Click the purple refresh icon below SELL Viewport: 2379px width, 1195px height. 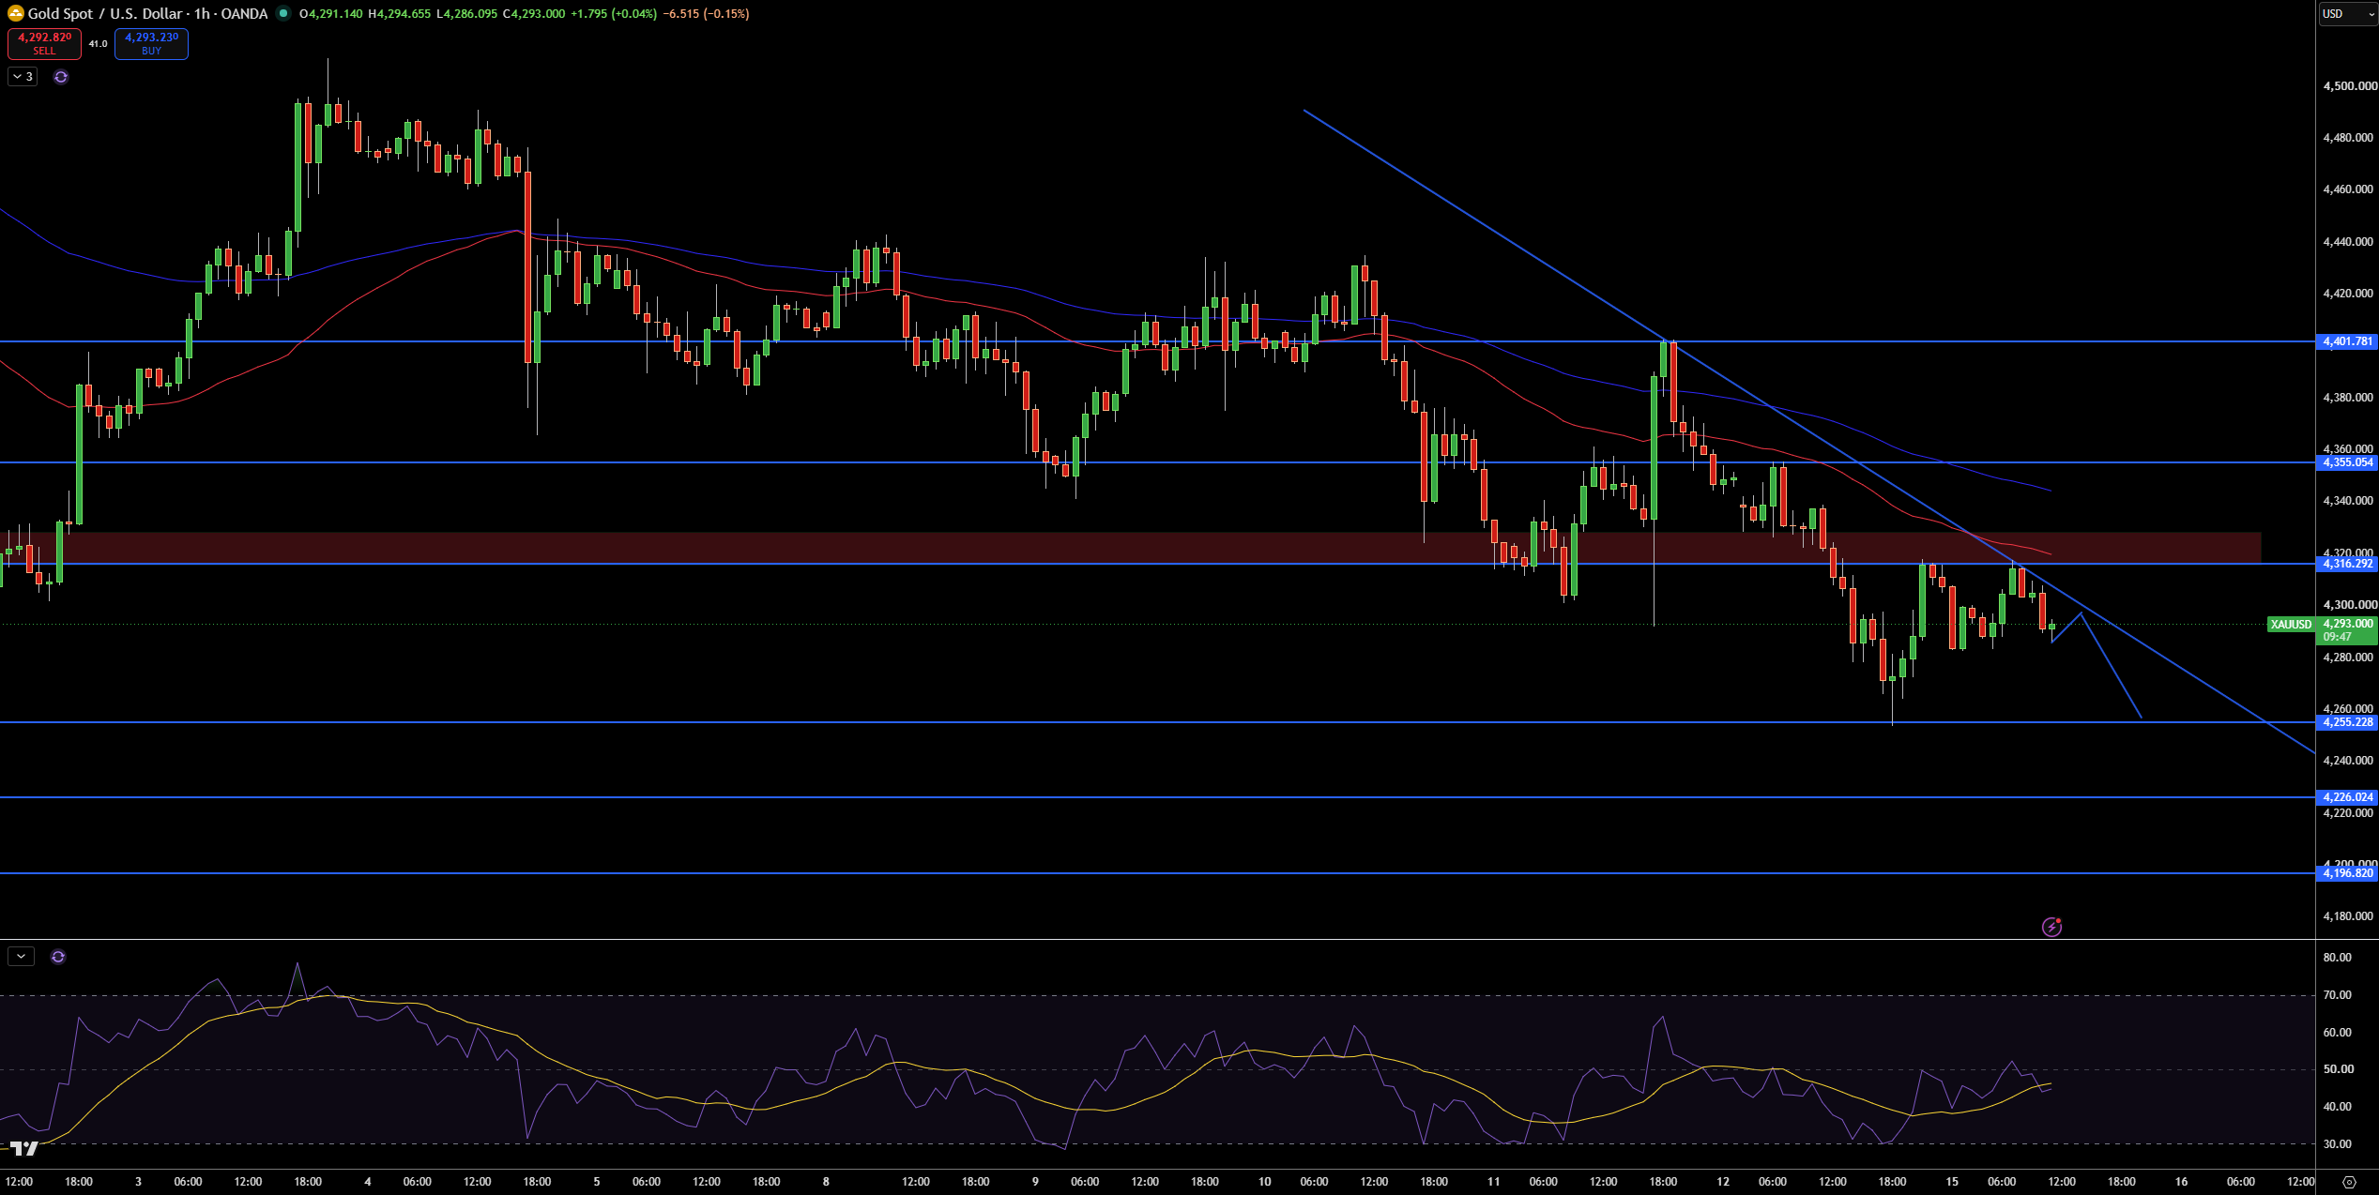click(x=61, y=77)
